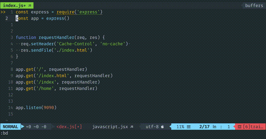Click the JS icon in the index.js tab
Screen dimensions: 266x139
pyautogui.click(x=30, y=6)
